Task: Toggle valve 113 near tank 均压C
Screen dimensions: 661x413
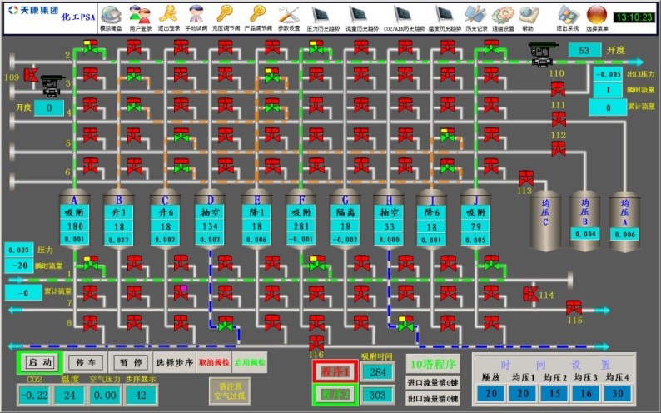Action: click(526, 177)
